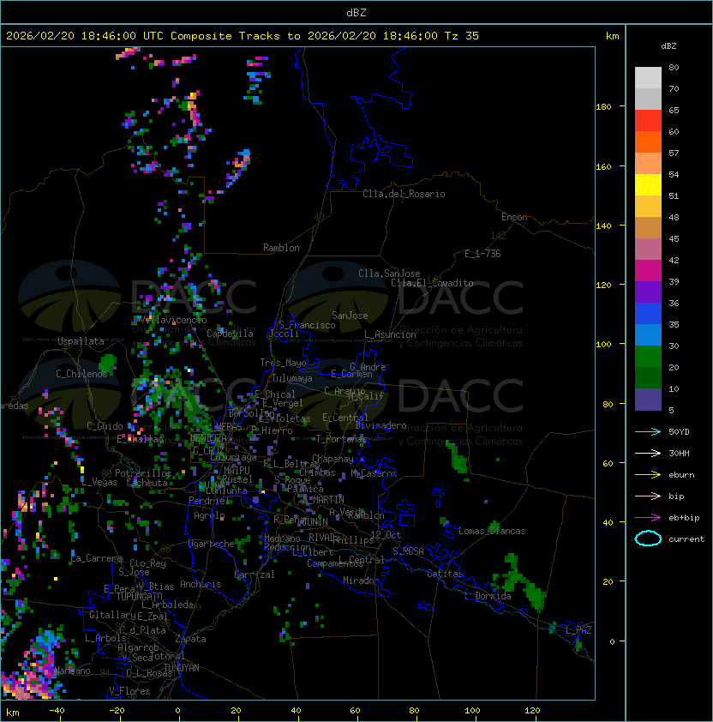Viewport: 713px width, 722px height.
Task: Click the 5 label in the dBZ legend
Action: click(x=671, y=410)
